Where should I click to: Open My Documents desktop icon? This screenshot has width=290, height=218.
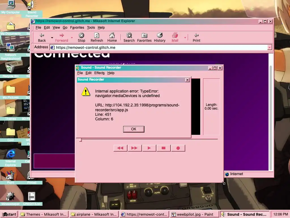[x=10, y=29]
